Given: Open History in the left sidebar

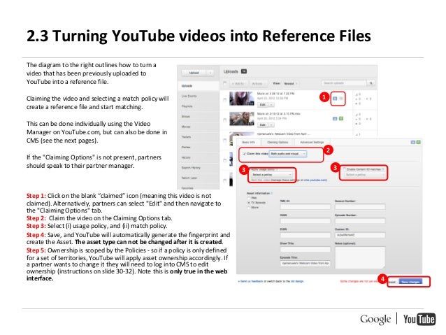Looking at the screenshot, I should [x=199, y=157].
